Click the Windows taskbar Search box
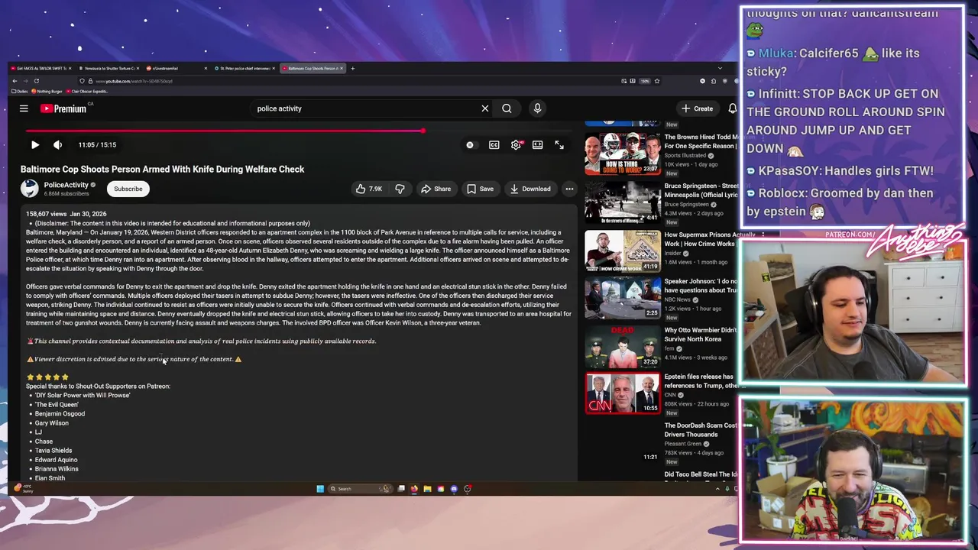Viewport: 978px width, 550px height. click(x=361, y=489)
